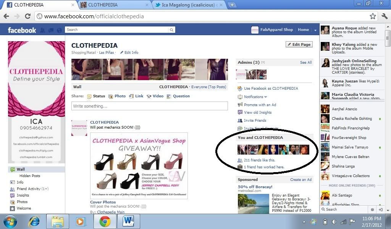Open Everyone (Top Posts) filter
Screen dimensions: 391x229
click(209, 87)
